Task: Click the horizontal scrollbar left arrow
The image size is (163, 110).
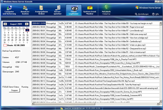Action: (33, 104)
